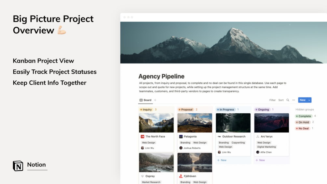Click Branding tag on Patagonia card
This screenshot has height=184, width=327.
185,143
